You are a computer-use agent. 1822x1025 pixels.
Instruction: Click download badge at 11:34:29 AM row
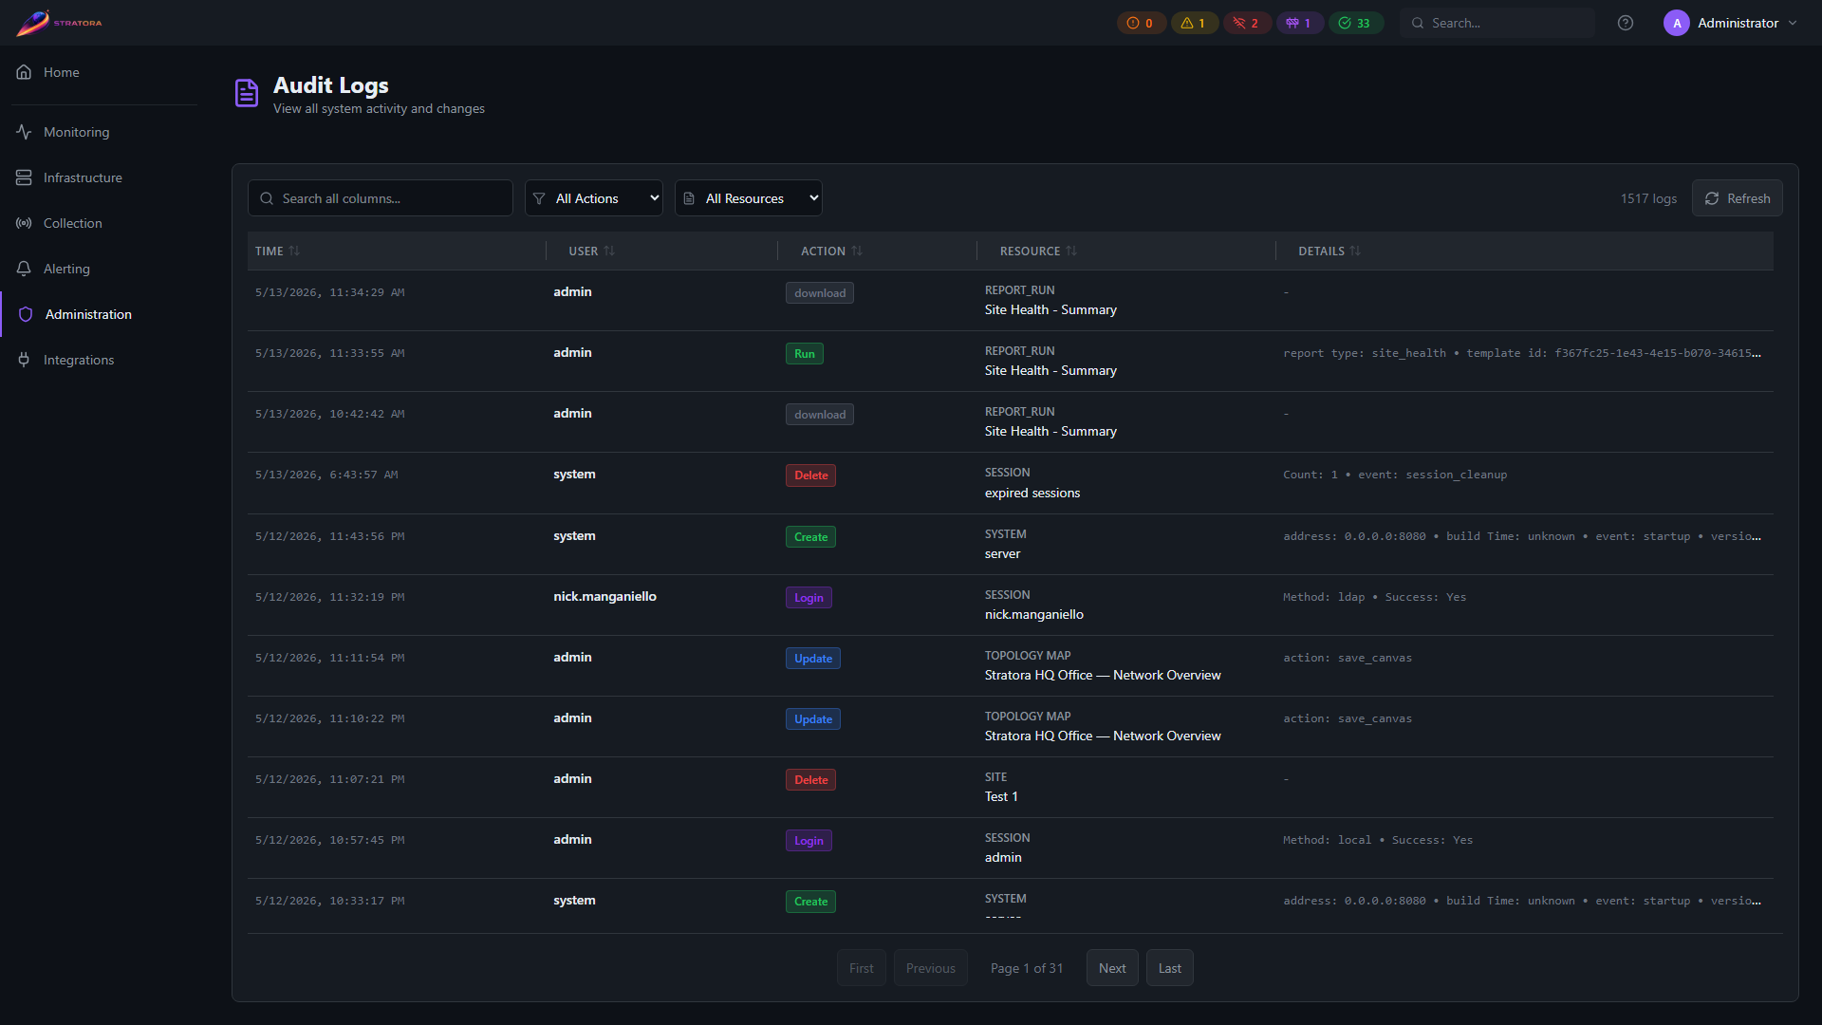pyautogui.click(x=820, y=293)
